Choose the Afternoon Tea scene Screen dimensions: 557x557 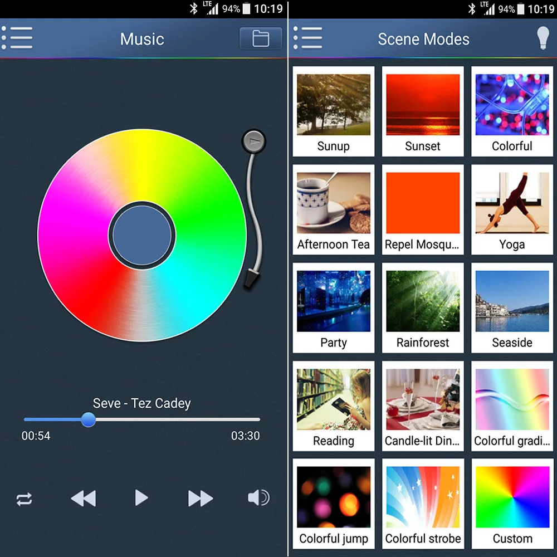click(333, 209)
